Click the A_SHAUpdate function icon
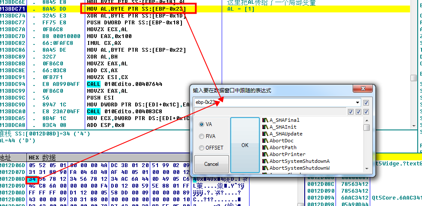The height and width of the screenshot is (206, 422). 266,134
